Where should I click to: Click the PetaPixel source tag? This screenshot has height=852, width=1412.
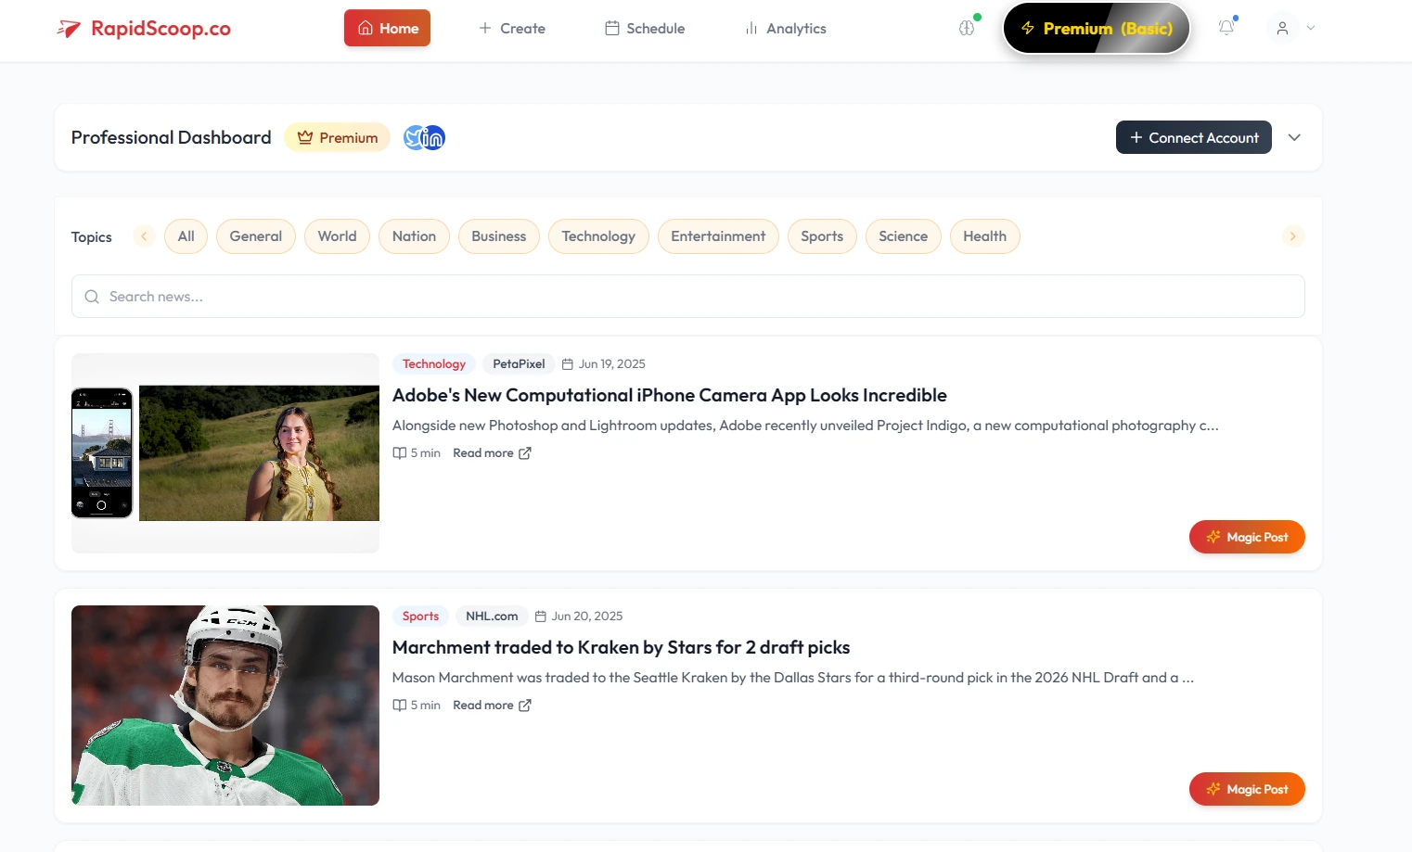pos(519,364)
